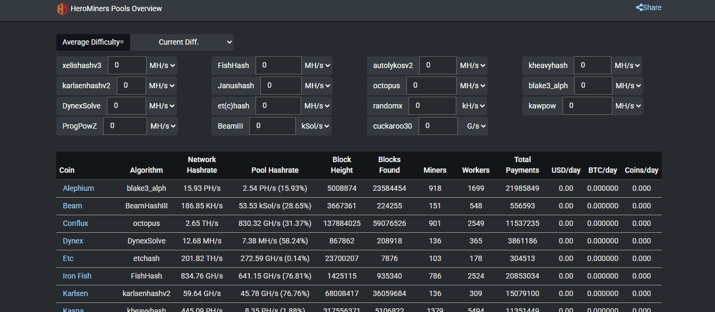Change the randomx kH/s unit dropdown
Image resolution: width=715 pixels, height=312 pixels.
point(473,106)
